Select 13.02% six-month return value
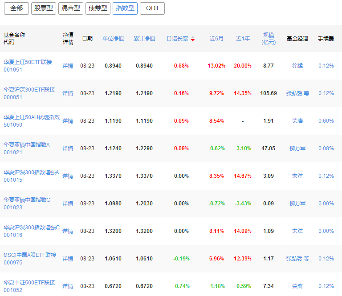342x296 pixels. (216, 66)
